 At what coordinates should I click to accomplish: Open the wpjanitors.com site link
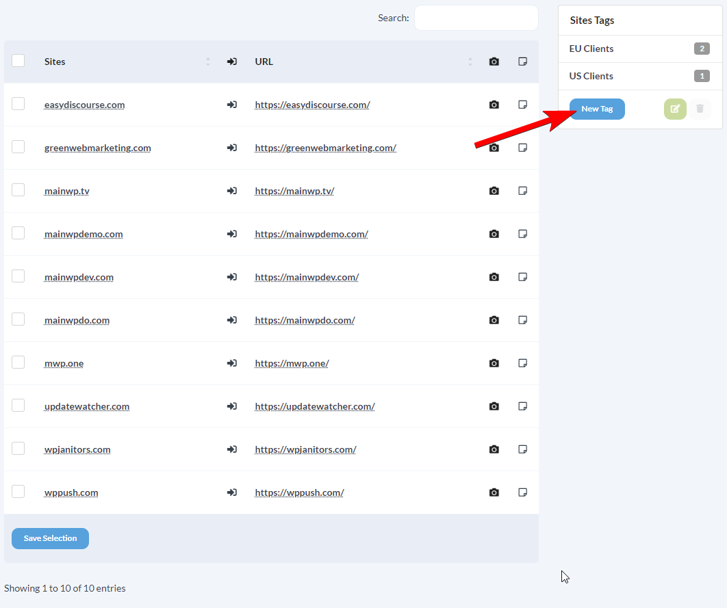tap(77, 449)
